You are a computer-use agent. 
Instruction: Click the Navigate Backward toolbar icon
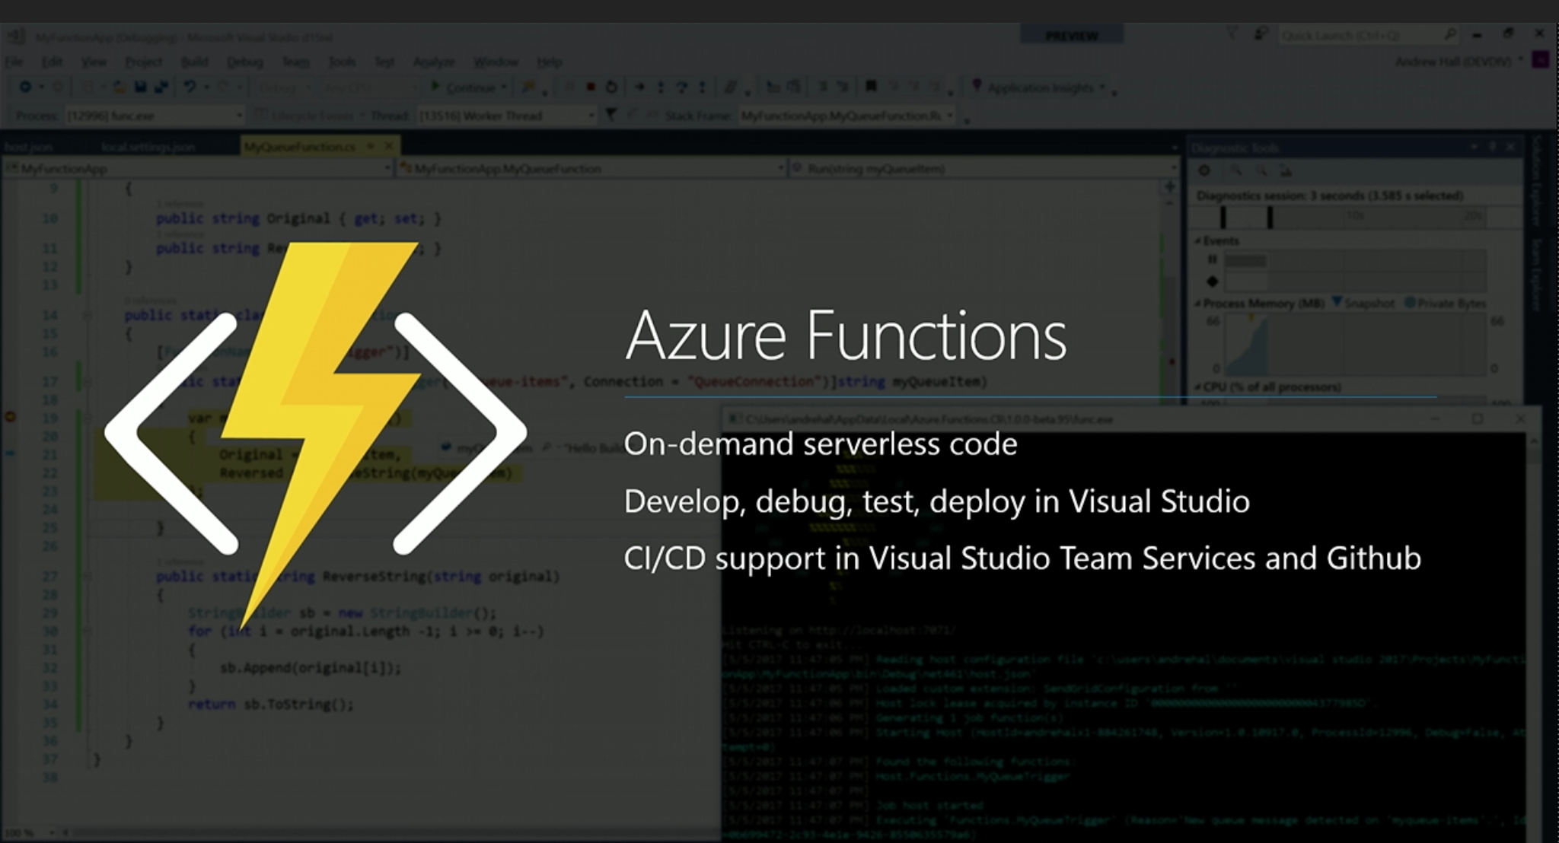click(x=25, y=87)
